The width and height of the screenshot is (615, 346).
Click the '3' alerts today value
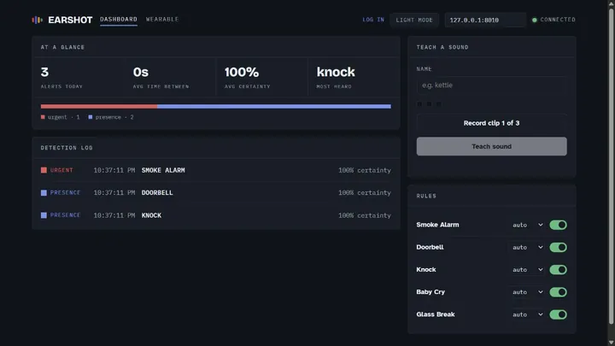click(x=44, y=72)
